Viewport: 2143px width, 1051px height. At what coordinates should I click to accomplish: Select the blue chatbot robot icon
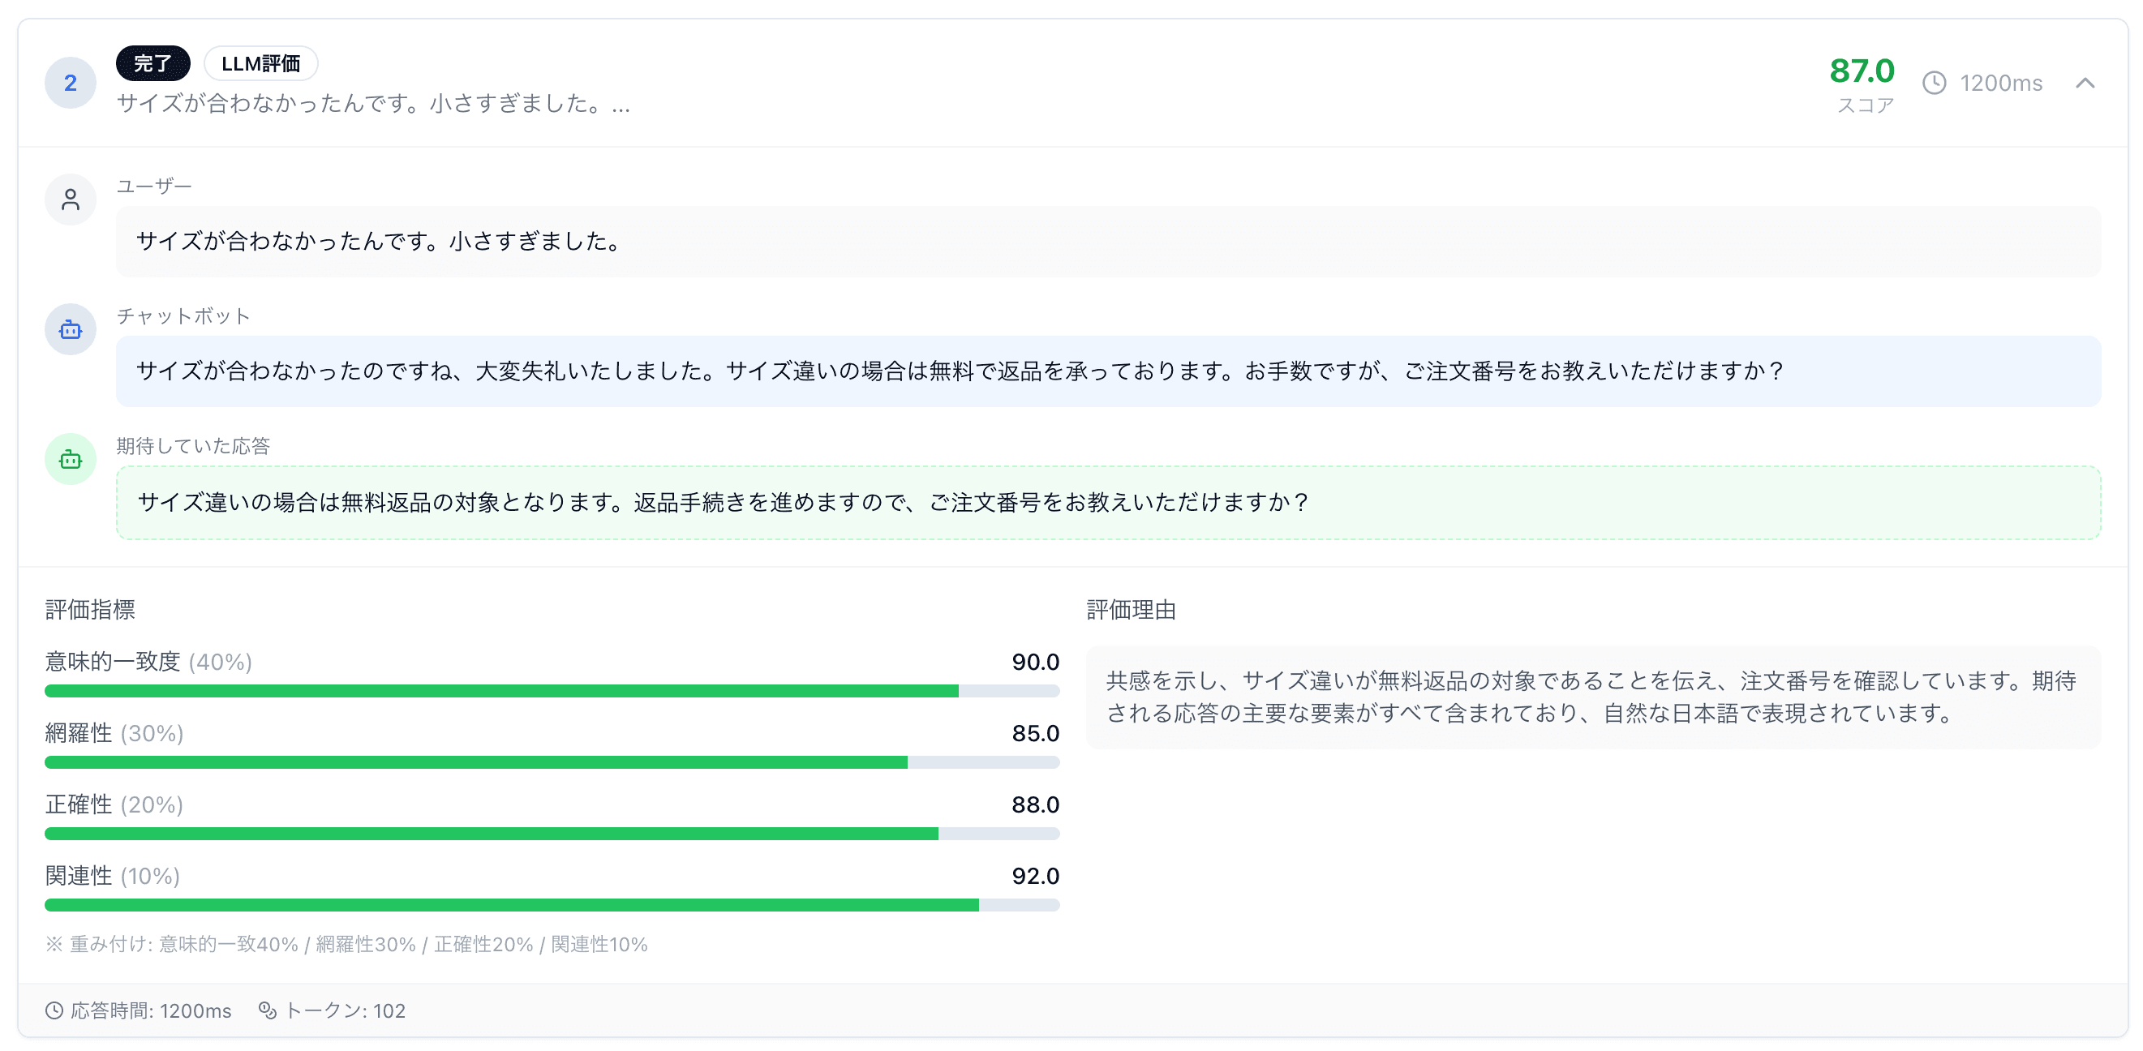[70, 329]
